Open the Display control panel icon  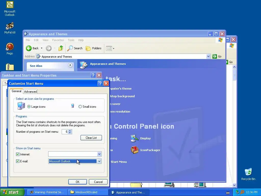[x=135, y=138]
